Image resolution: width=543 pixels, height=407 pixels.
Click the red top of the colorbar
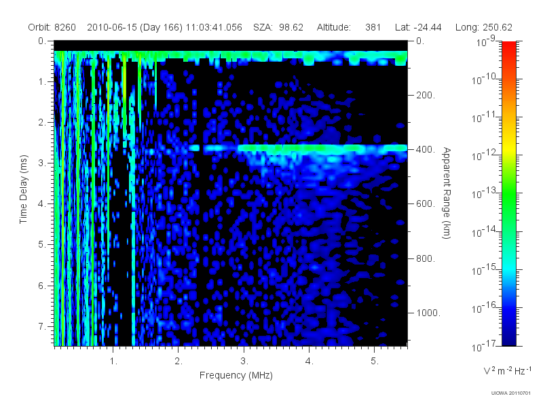pyautogui.click(x=509, y=47)
